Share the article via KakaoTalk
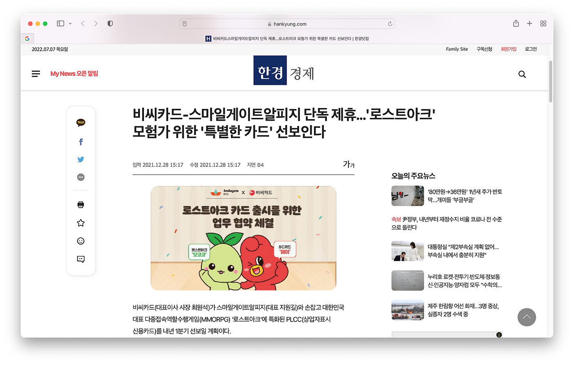The height and width of the screenshot is (365, 574). click(x=80, y=122)
